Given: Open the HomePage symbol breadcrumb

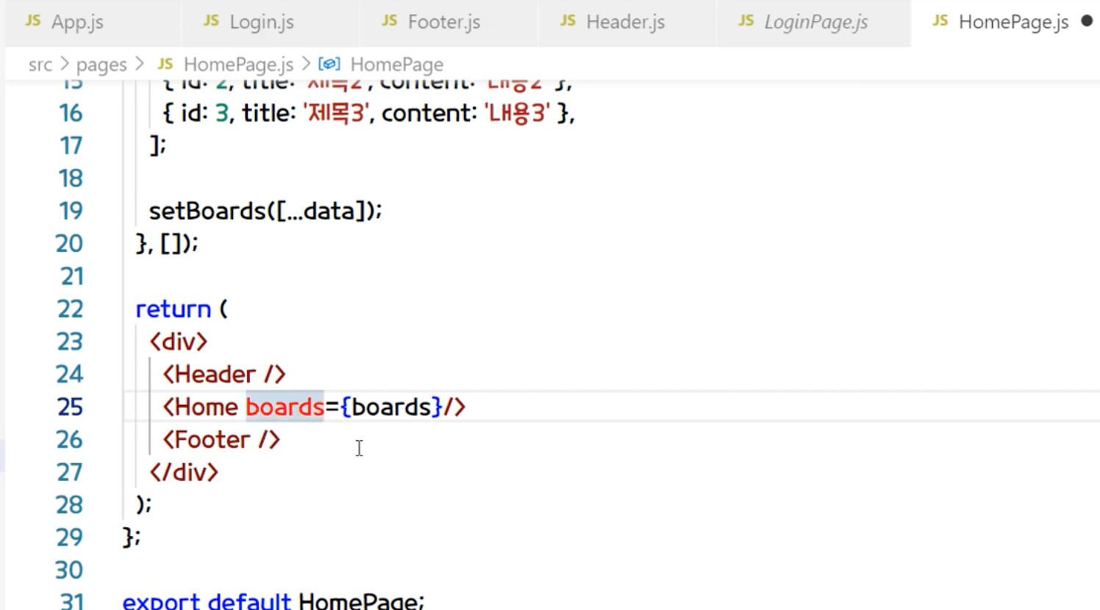Looking at the screenshot, I should [x=397, y=65].
